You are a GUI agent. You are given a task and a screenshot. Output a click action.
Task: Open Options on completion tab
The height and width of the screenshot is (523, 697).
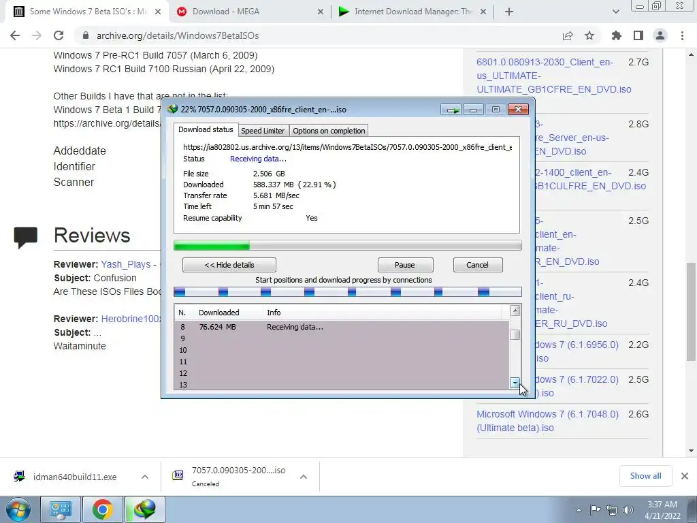click(329, 131)
